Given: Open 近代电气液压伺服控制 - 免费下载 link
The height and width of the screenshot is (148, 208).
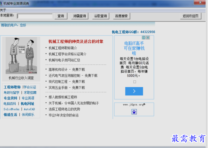Looking at the screenshot, I should (x=73, y=76).
